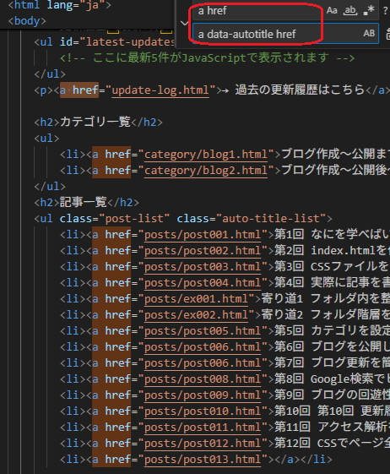This screenshot has height=474, width=390.
Task: Toggle Match Whole Word (ab) option
Action: click(x=350, y=11)
